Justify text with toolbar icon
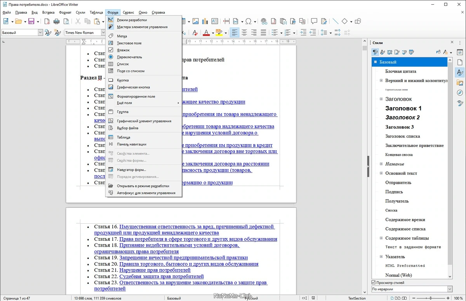This screenshot has width=466, height=301. (263, 33)
